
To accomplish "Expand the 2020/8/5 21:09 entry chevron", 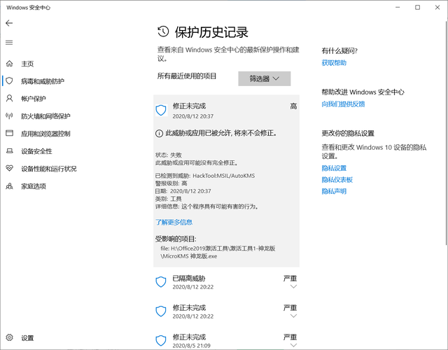I will tap(293, 345).
